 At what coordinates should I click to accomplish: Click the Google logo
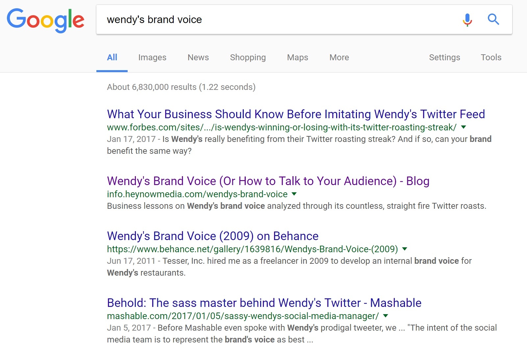[45, 20]
